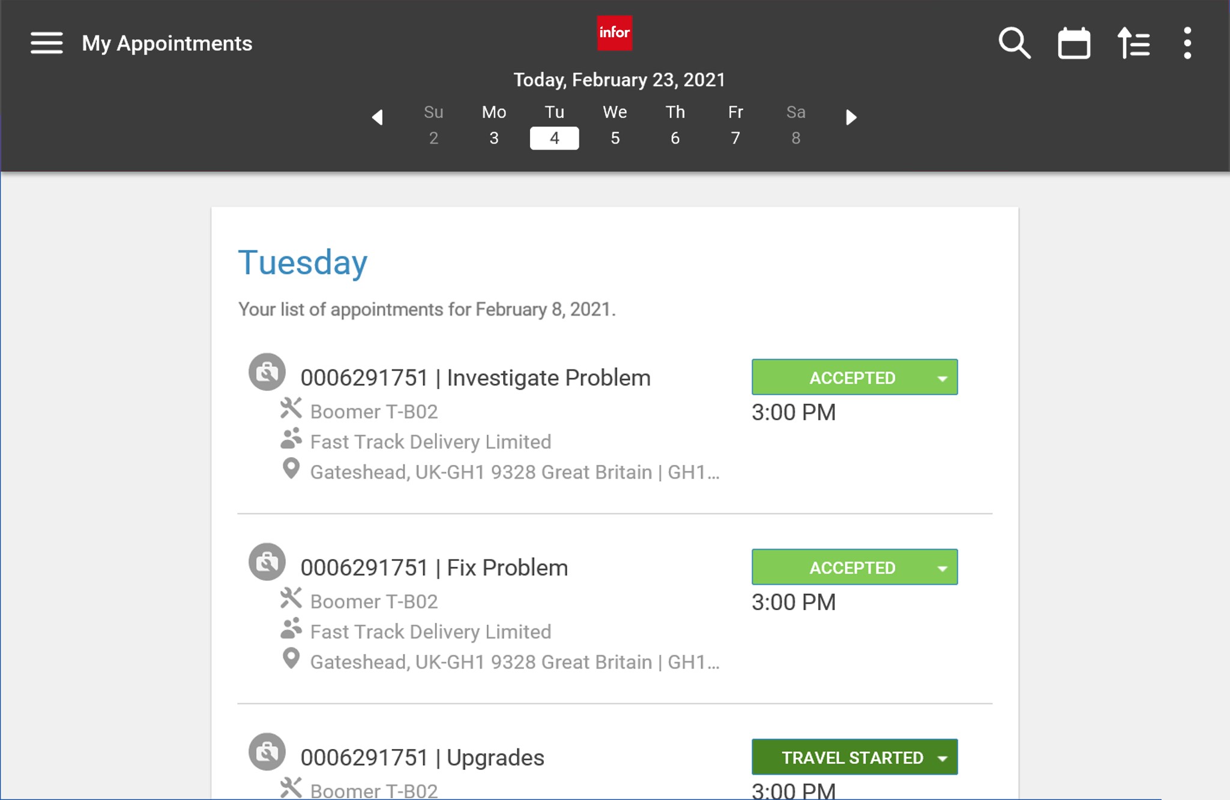This screenshot has height=800, width=1230.
Task: Go to the previous week arrow
Action: point(377,117)
